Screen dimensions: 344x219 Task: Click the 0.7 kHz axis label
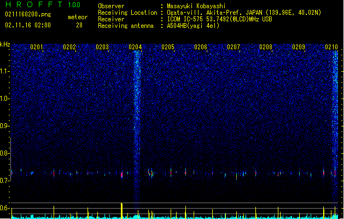(x=5, y=181)
